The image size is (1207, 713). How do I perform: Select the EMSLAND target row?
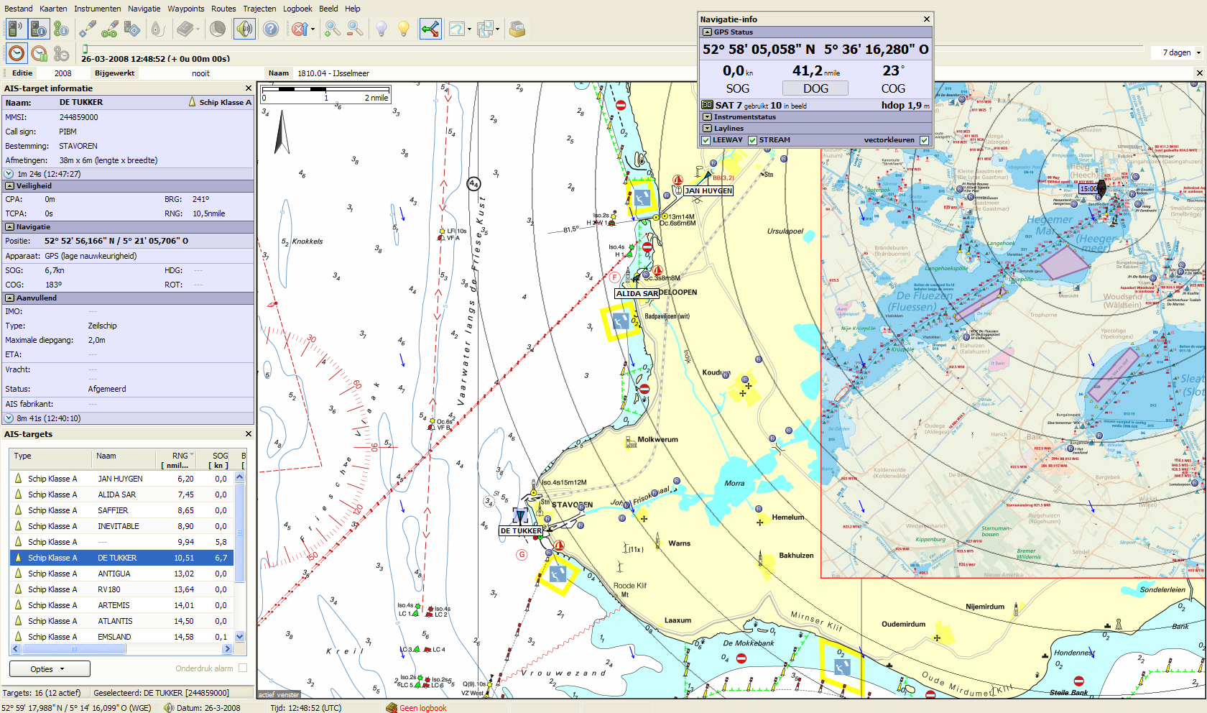coord(121,637)
